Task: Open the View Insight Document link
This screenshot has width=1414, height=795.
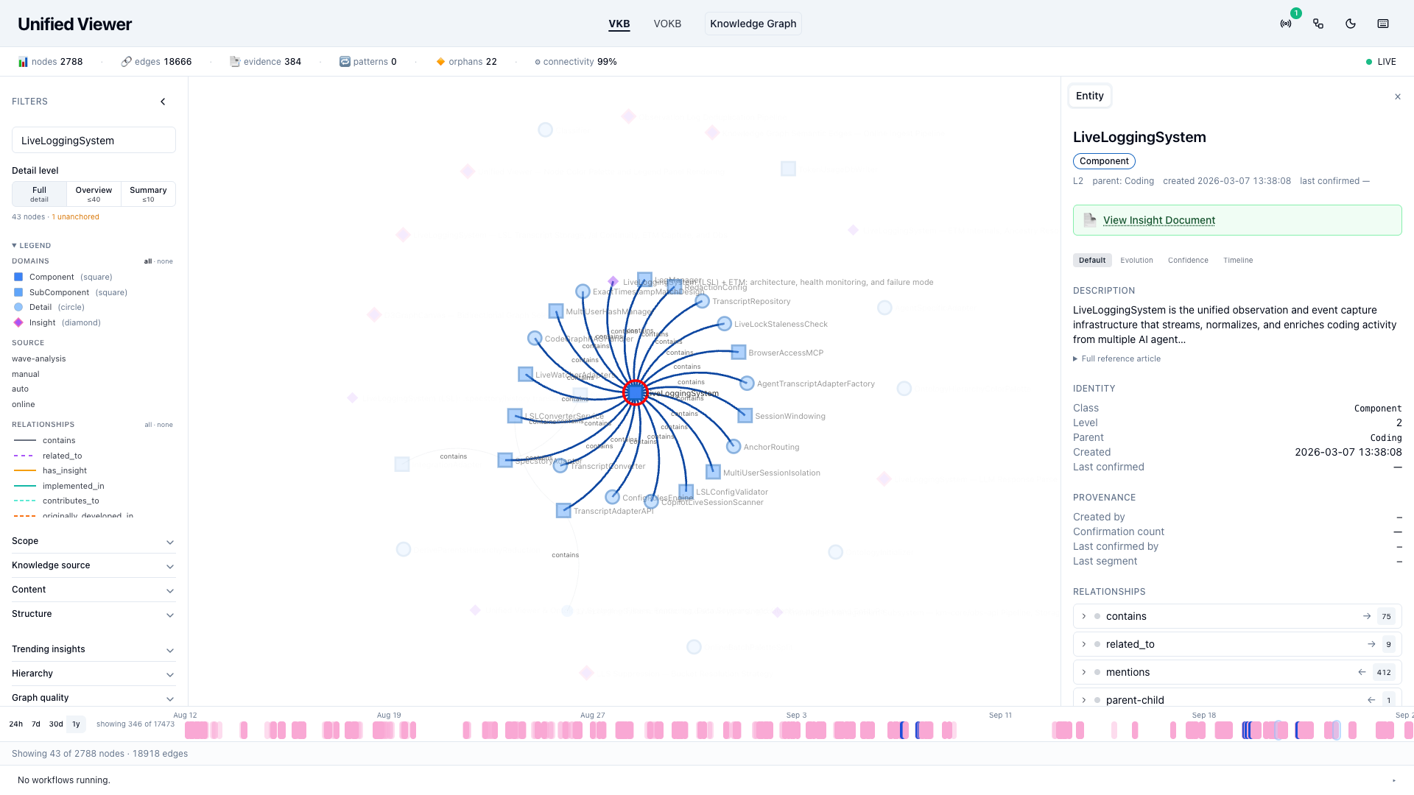Action: [x=1159, y=220]
